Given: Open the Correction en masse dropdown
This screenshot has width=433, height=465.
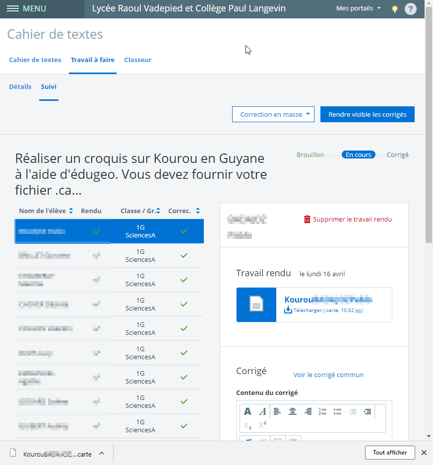Looking at the screenshot, I should (x=273, y=114).
